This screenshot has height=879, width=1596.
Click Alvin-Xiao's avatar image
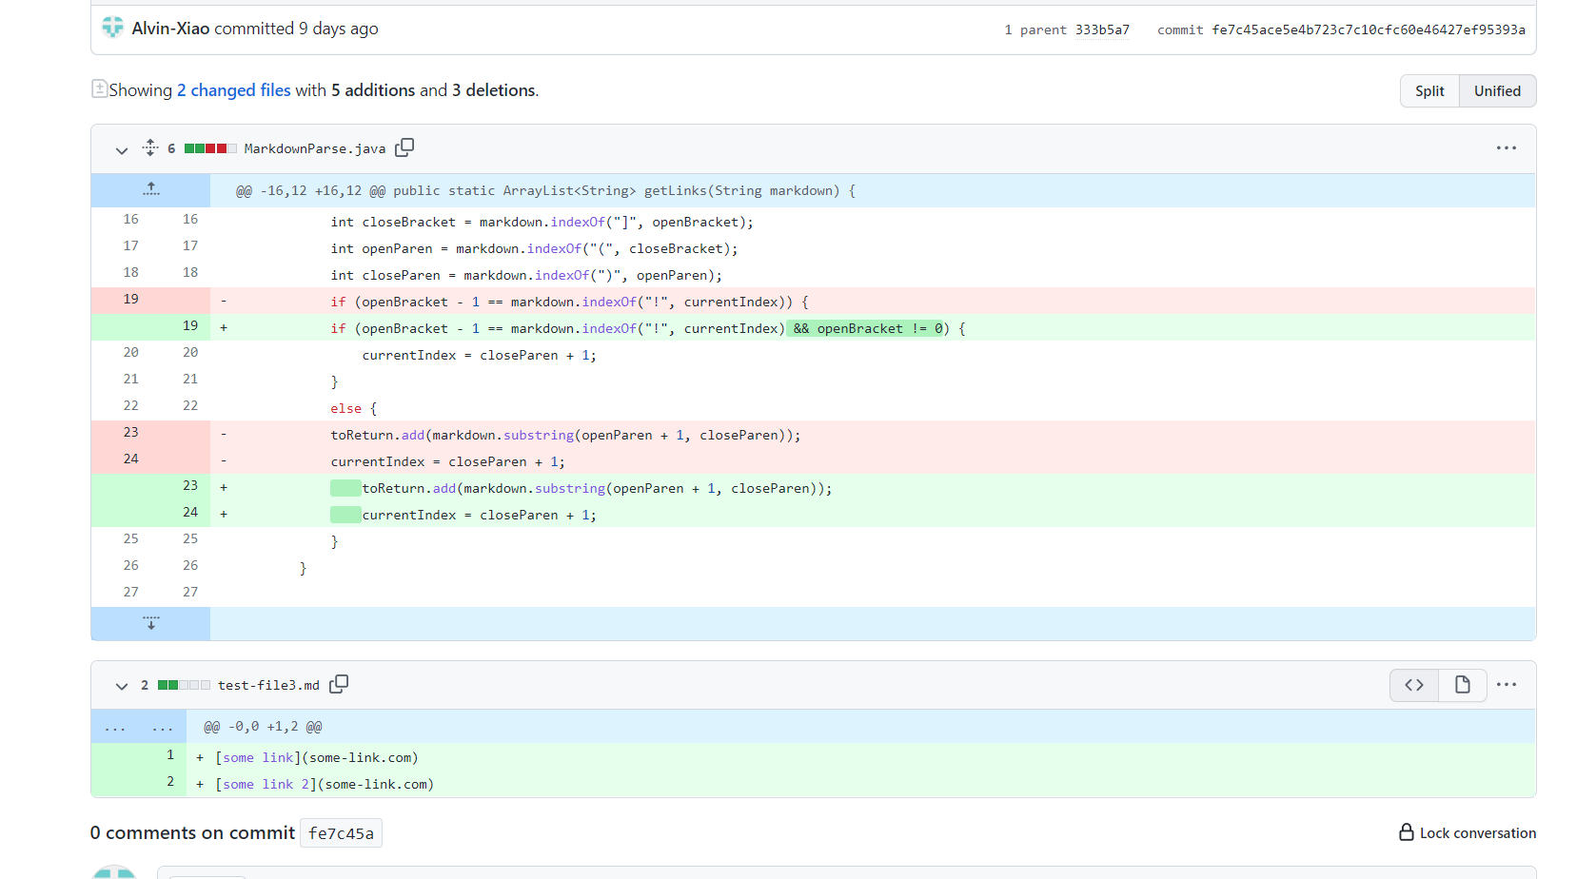(113, 28)
